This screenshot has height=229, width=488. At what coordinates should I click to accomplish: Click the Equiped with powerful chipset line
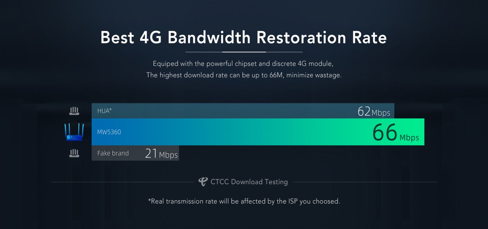(243, 64)
